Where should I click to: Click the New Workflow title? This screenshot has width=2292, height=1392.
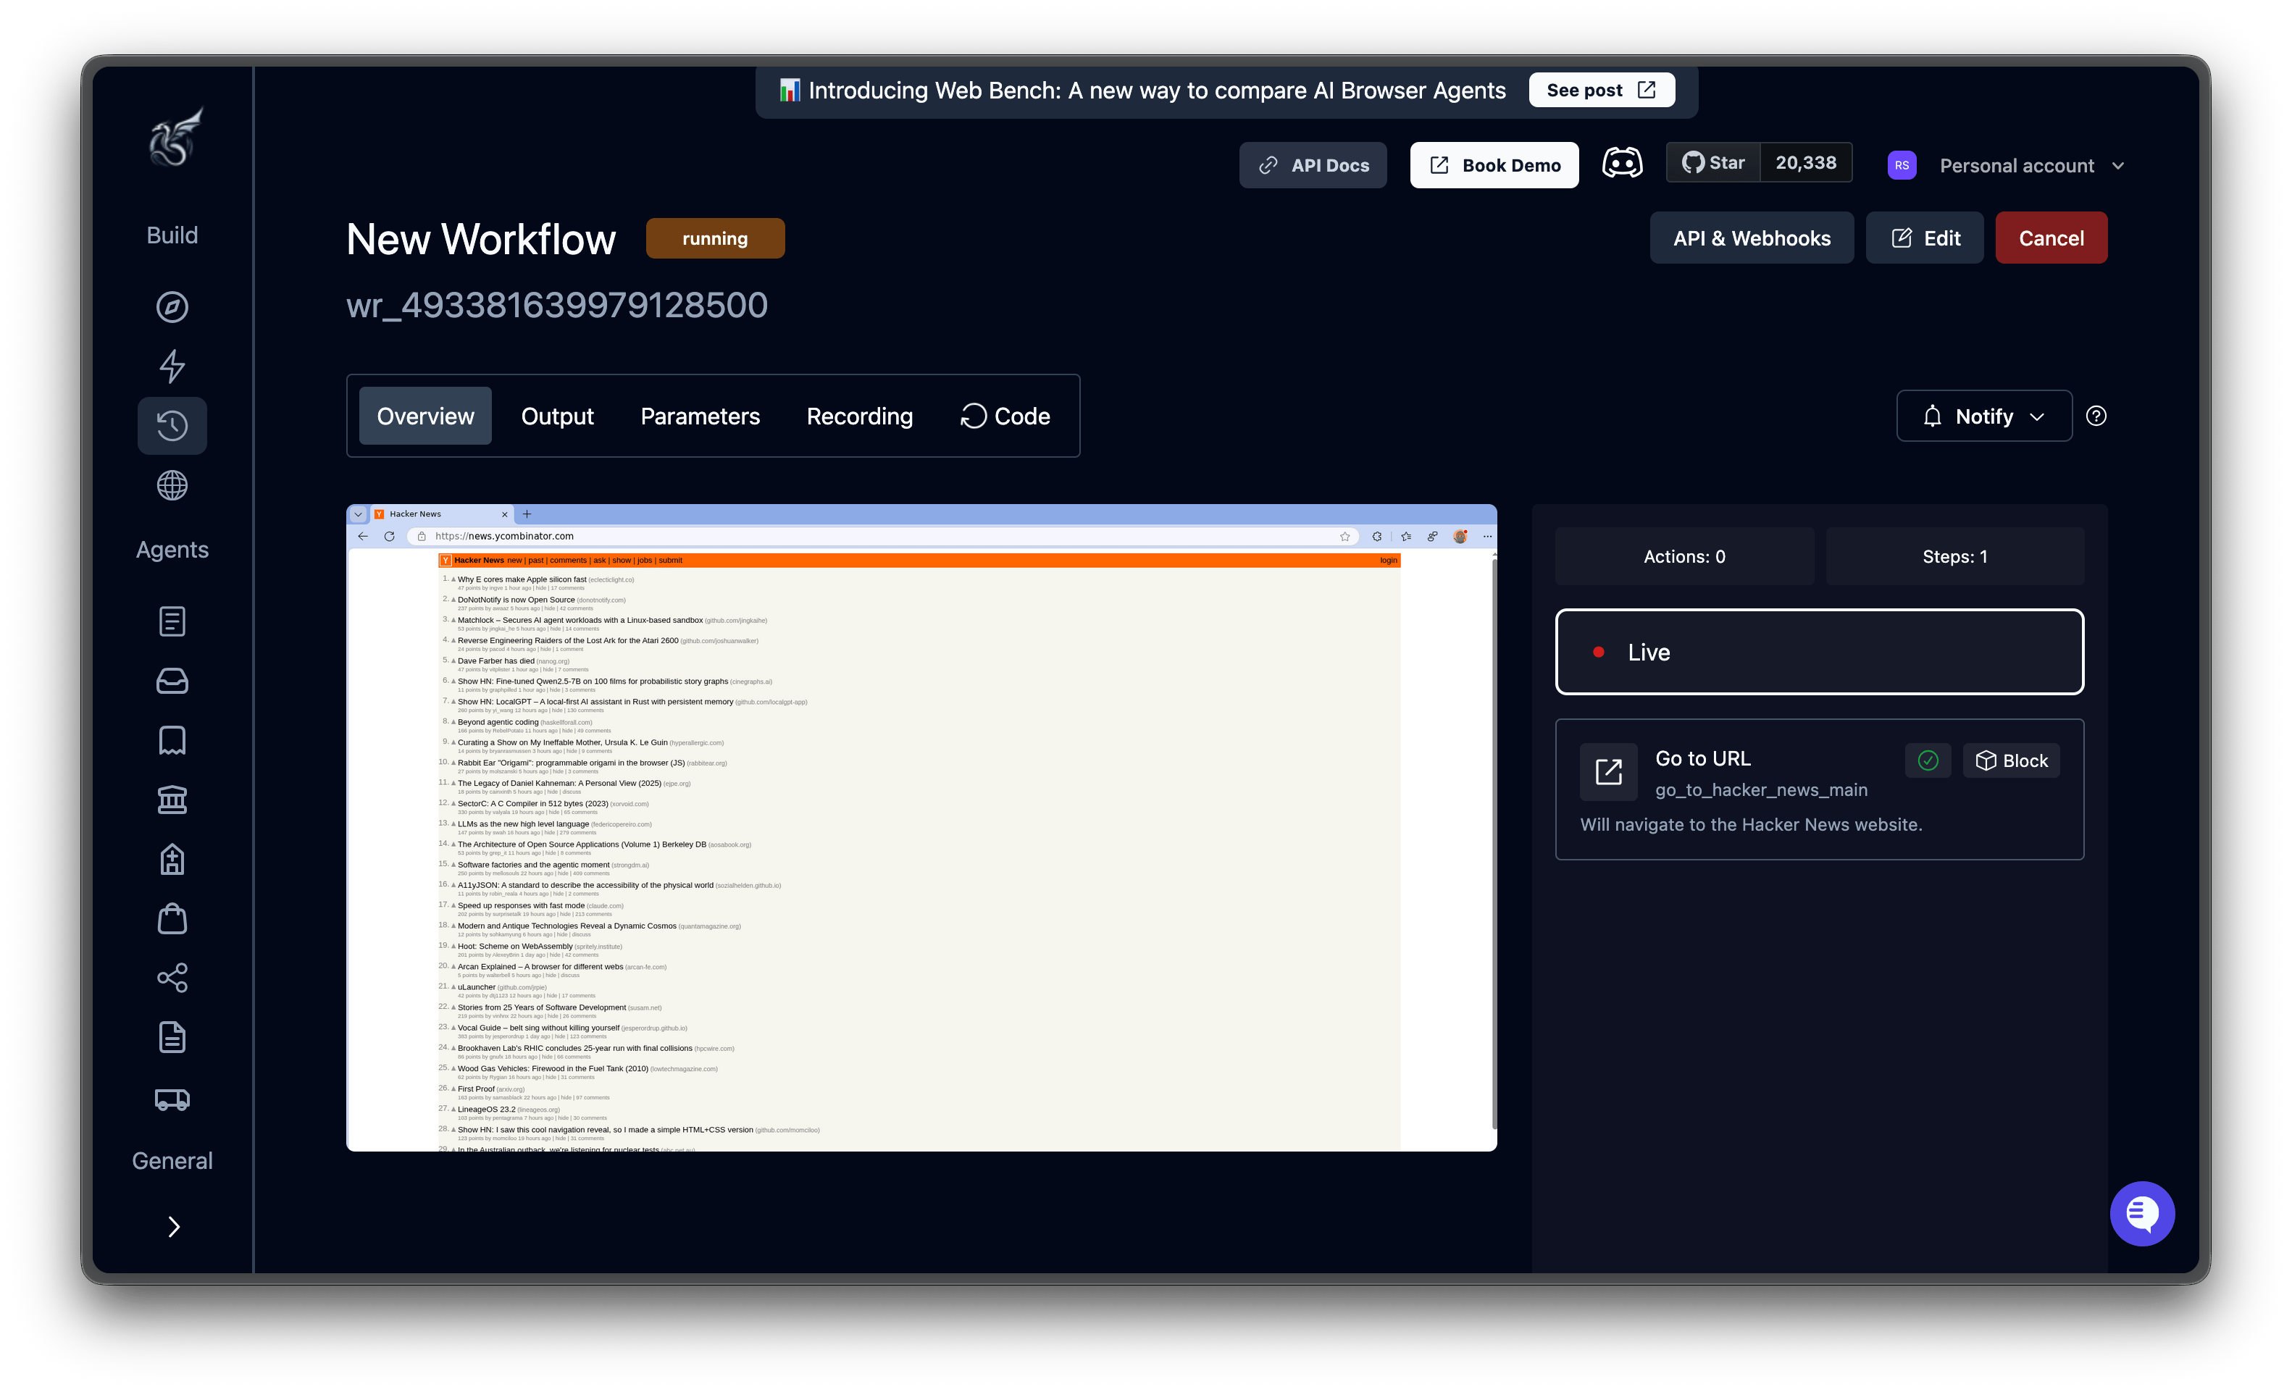(481, 239)
